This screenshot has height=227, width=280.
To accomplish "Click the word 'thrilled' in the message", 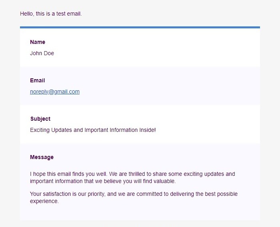I will 138,174.
